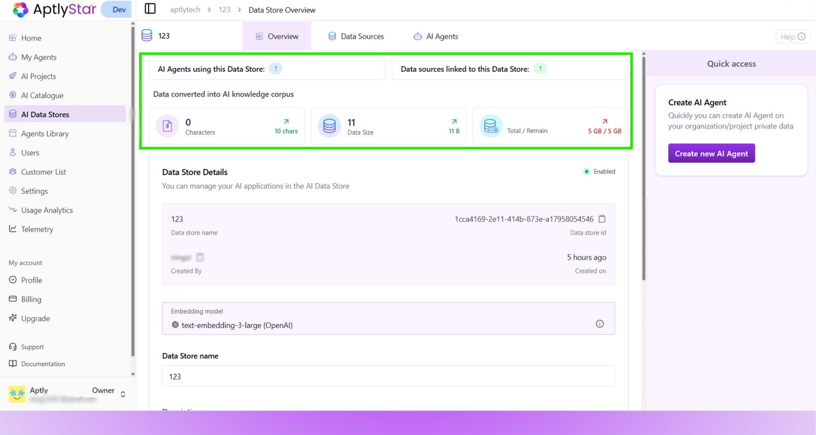
Task: Open Usage Analytics page
Action: pyautogui.click(x=65, y=210)
